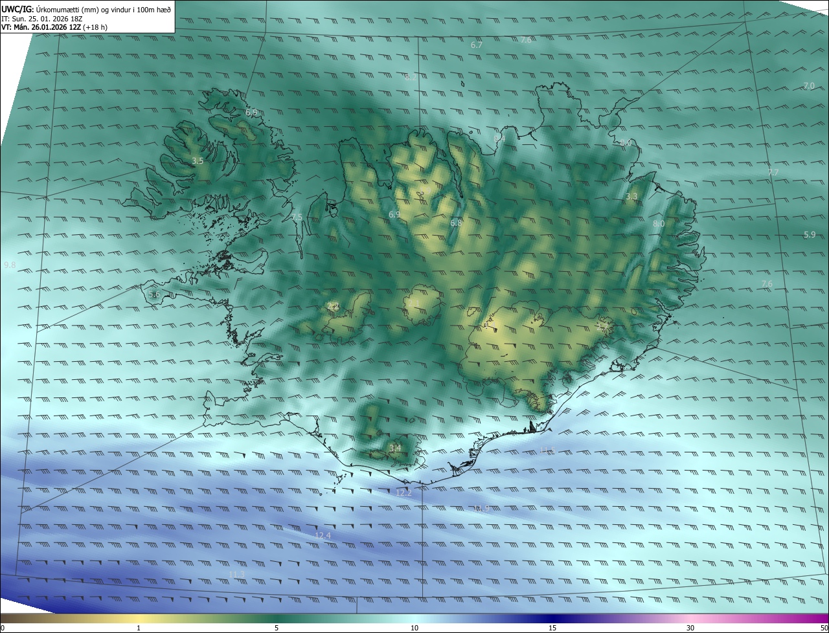Click the 12.2 value label on the map
The height and width of the screenshot is (633, 829).
403,493
